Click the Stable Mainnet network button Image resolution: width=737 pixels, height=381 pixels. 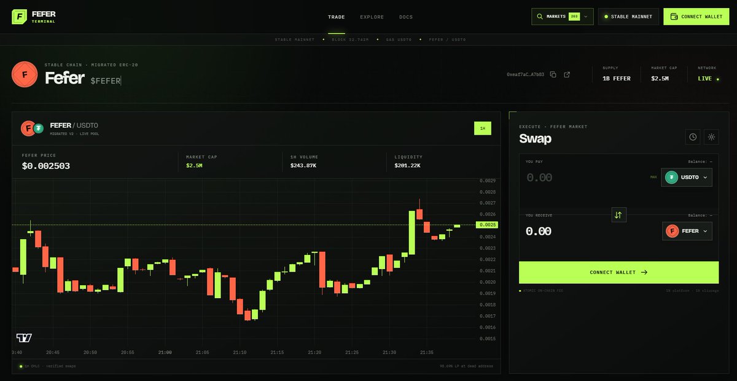[x=629, y=17]
